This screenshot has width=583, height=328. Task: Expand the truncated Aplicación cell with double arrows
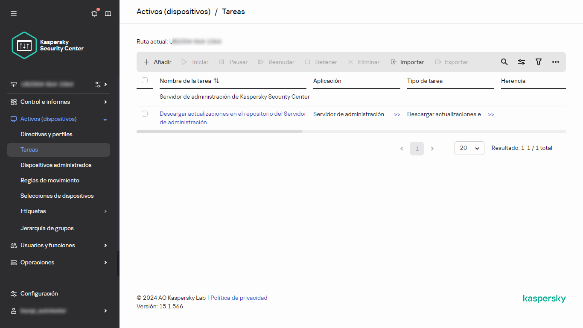[397, 114]
